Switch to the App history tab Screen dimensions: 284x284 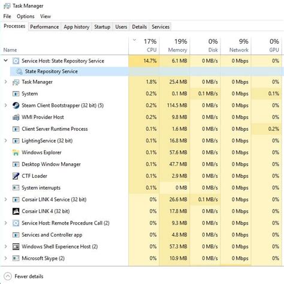(x=77, y=27)
